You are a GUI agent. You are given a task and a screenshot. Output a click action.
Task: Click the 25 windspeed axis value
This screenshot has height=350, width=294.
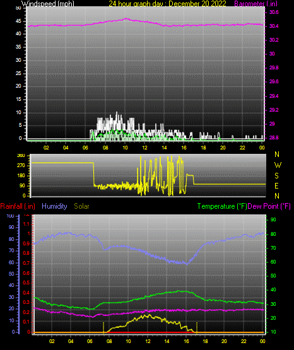(x=18, y=73)
